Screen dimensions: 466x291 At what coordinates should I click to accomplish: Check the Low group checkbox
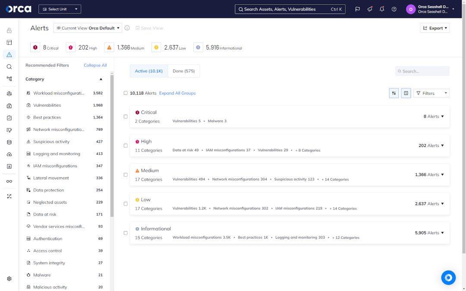click(x=126, y=204)
